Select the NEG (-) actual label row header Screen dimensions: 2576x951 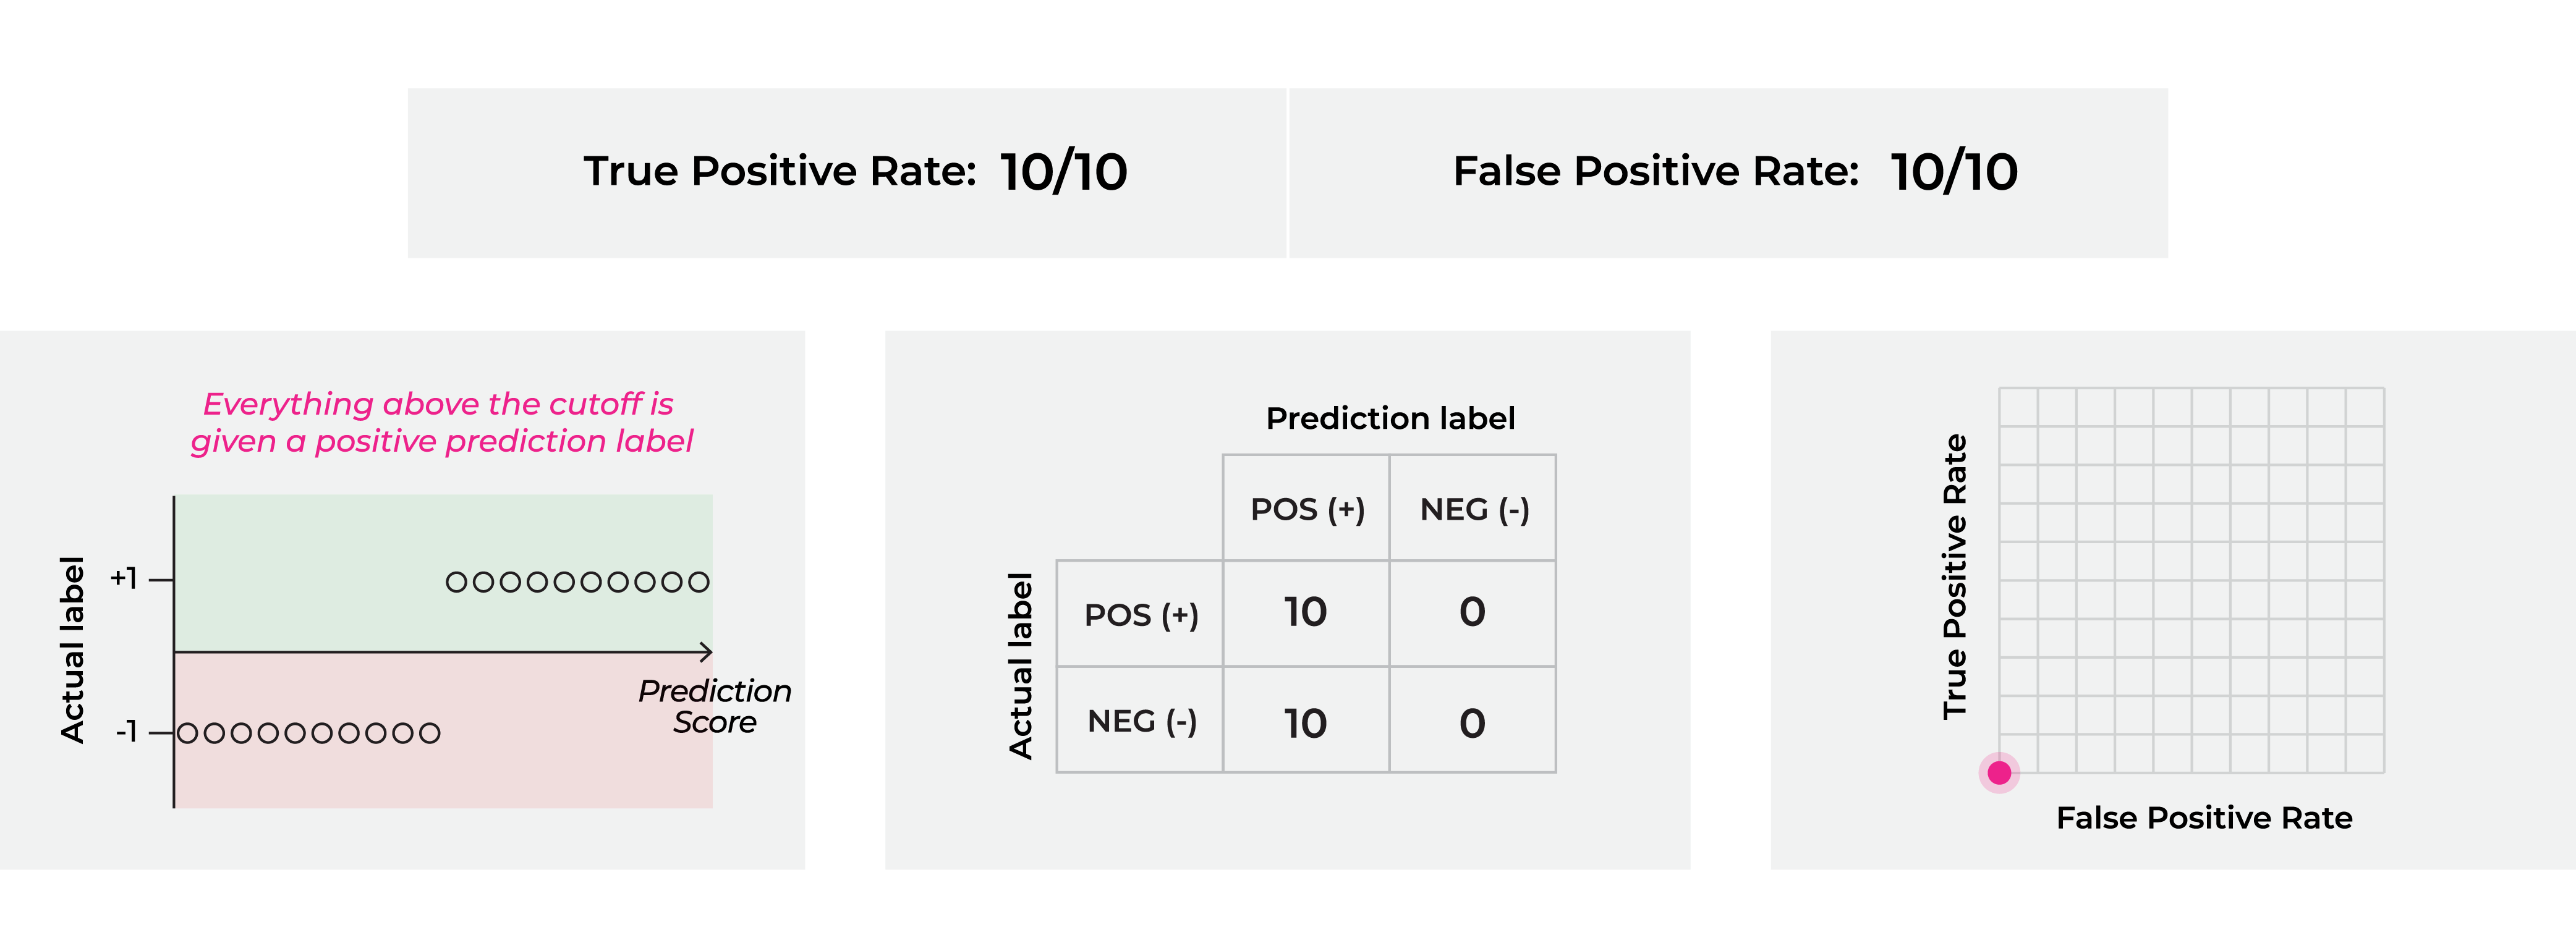tap(1140, 720)
